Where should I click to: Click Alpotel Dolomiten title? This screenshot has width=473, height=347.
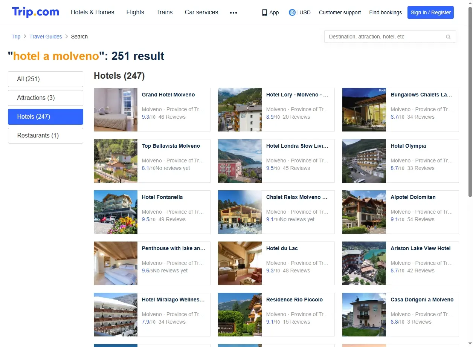coord(413,197)
